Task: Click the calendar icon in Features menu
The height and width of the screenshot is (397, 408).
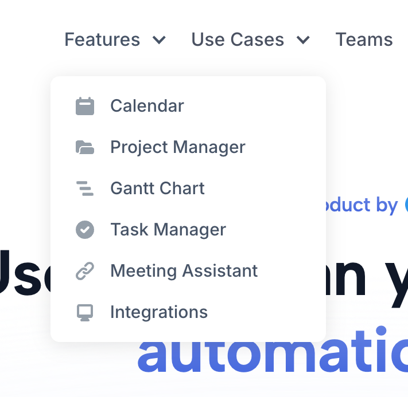Action: tap(85, 106)
